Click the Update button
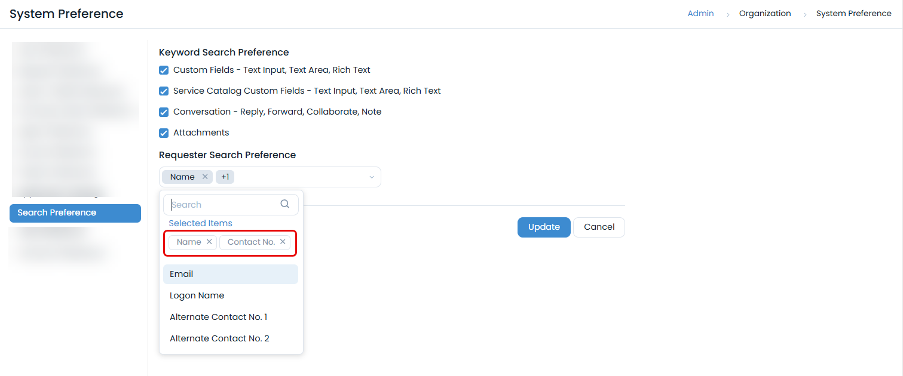The image size is (903, 376). click(543, 227)
